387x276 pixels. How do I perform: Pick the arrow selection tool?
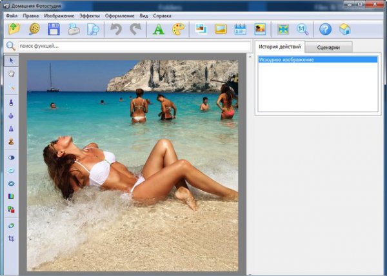pyautogui.click(x=11, y=61)
